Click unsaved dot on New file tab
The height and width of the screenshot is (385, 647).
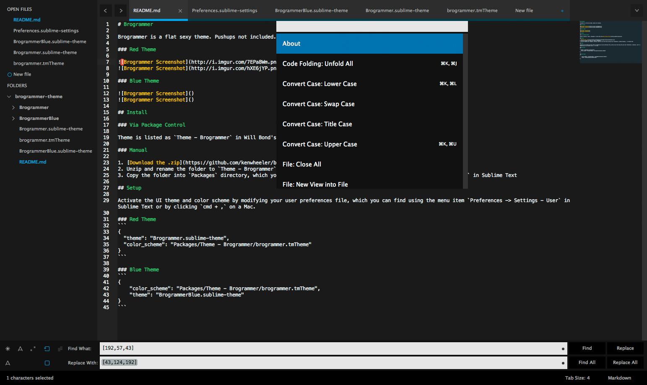pos(562,11)
